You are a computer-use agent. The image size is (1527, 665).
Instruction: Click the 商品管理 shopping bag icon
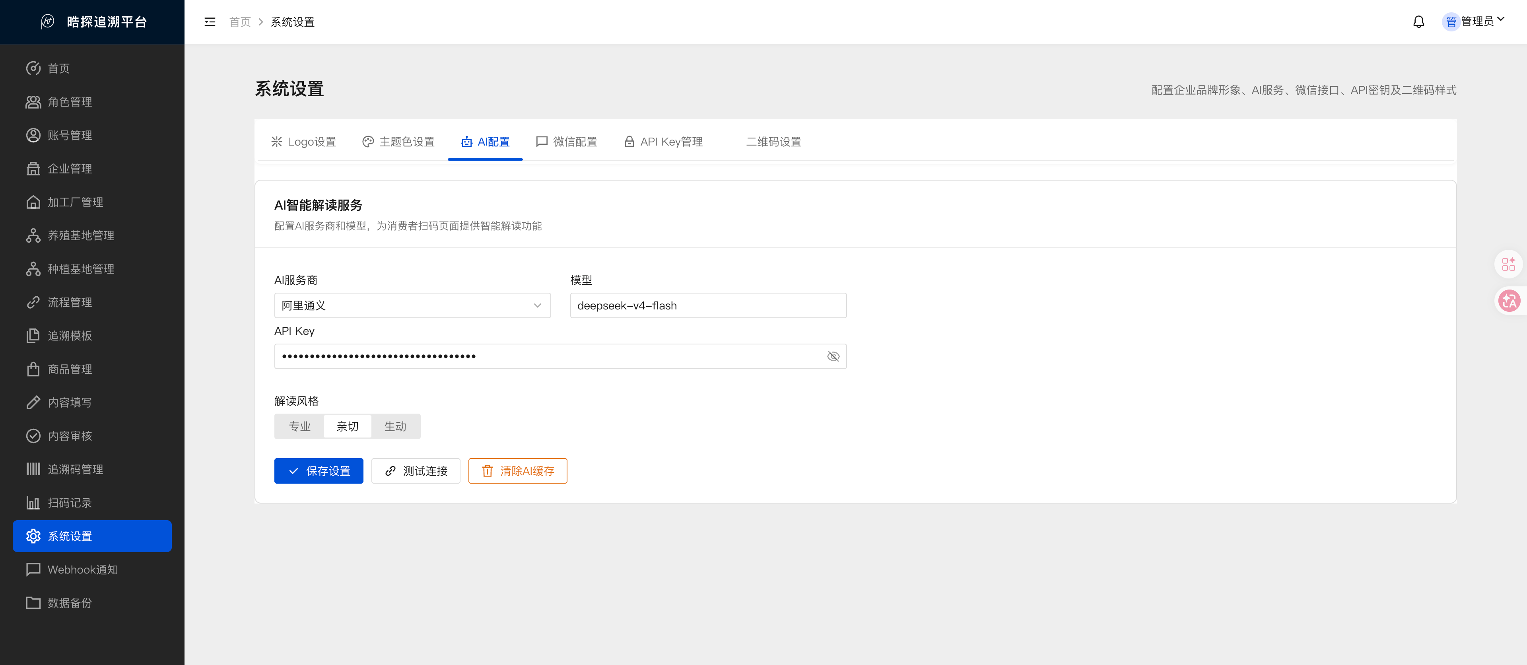[x=33, y=369]
